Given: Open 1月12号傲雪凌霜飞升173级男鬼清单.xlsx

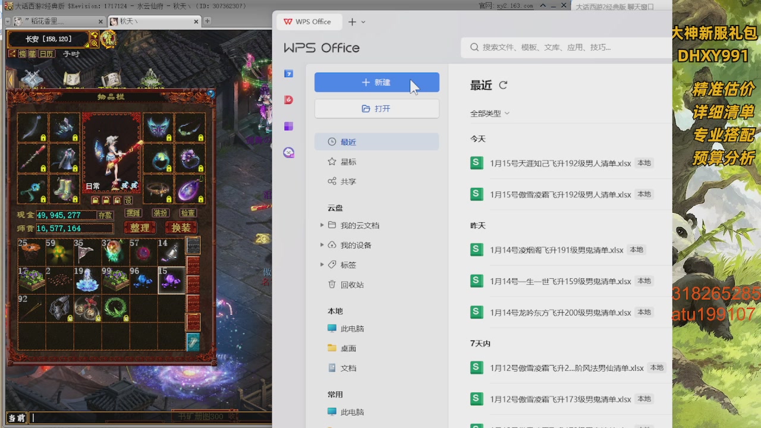Looking at the screenshot, I should pos(560,399).
